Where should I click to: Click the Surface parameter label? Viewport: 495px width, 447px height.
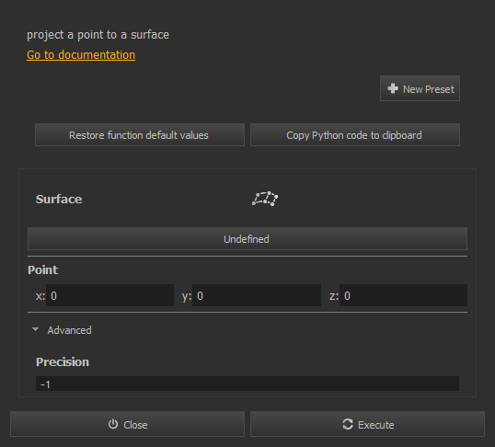tap(59, 200)
